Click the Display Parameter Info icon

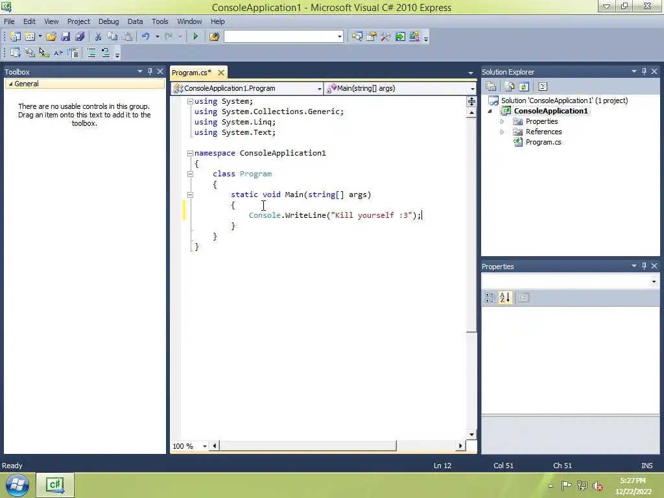[x=30, y=53]
